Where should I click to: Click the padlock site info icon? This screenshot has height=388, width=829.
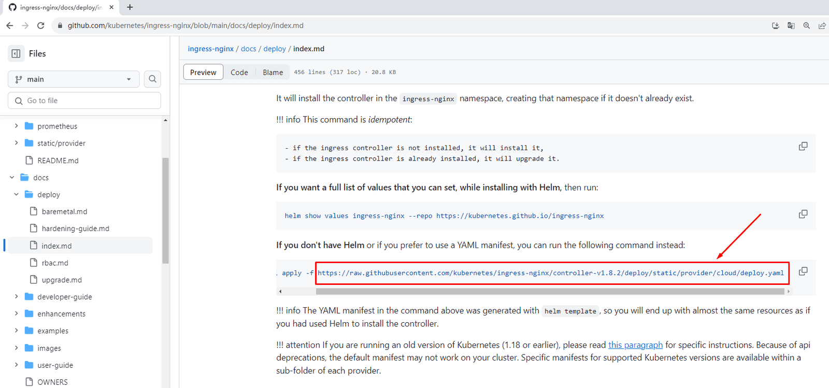tap(60, 25)
